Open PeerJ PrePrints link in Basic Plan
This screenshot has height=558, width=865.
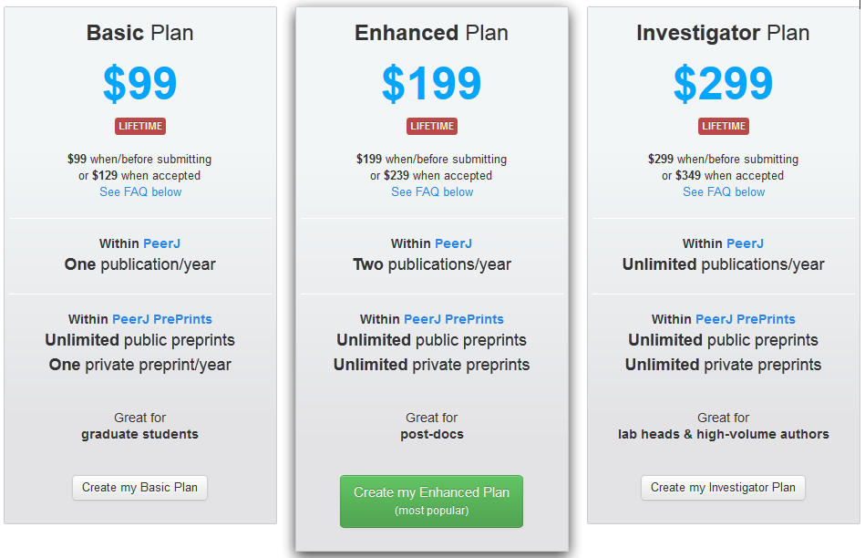(161, 319)
